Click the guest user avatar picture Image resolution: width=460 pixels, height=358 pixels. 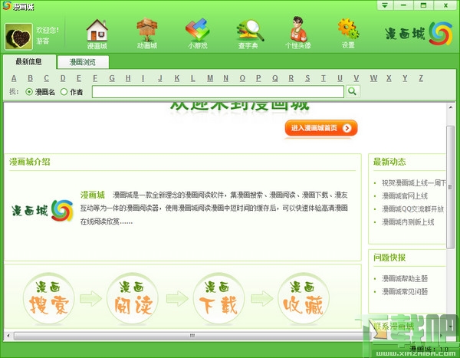[x=18, y=37]
